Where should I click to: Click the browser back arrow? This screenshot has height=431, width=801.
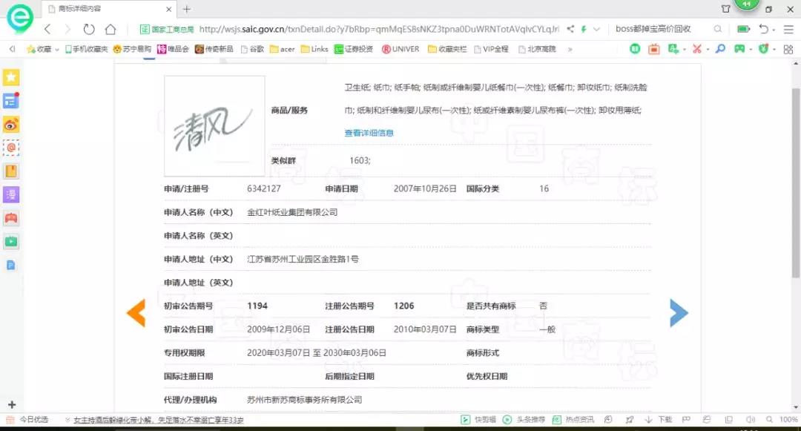[47, 29]
